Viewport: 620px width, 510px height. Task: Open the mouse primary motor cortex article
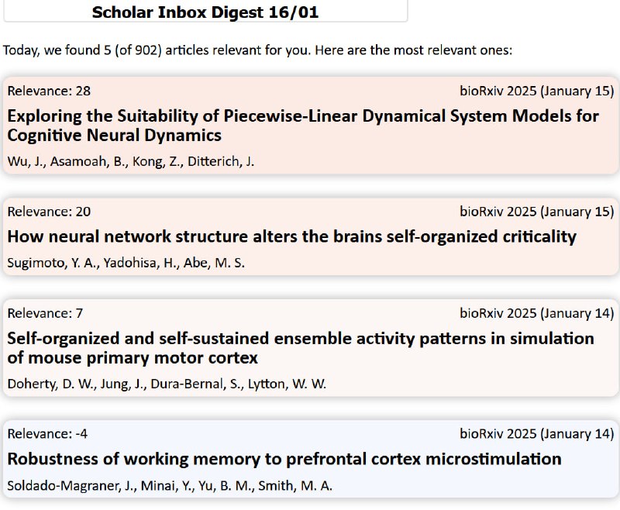tap(301, 348)
